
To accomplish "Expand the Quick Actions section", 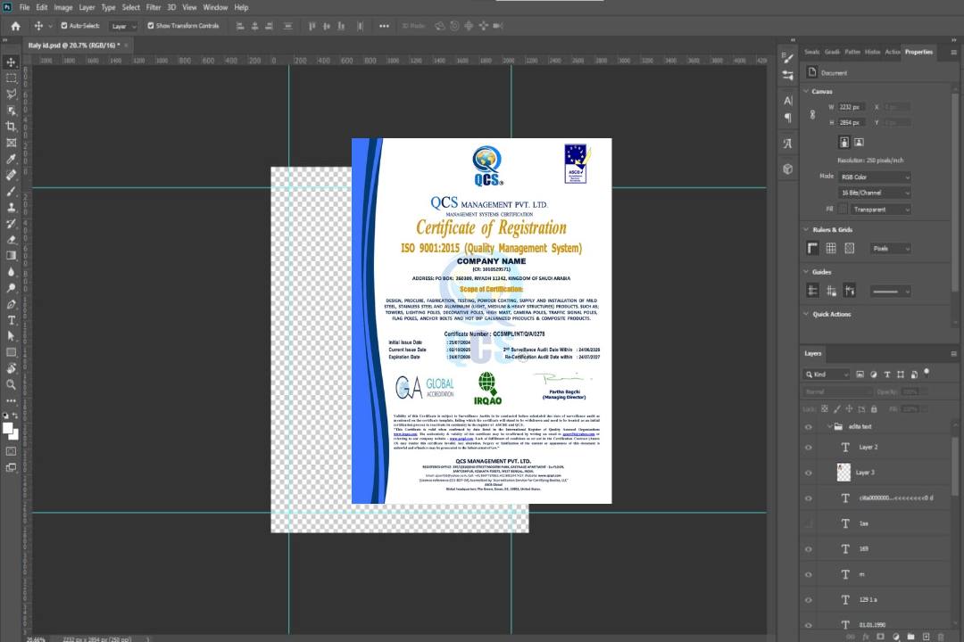I will click(806, 314).
